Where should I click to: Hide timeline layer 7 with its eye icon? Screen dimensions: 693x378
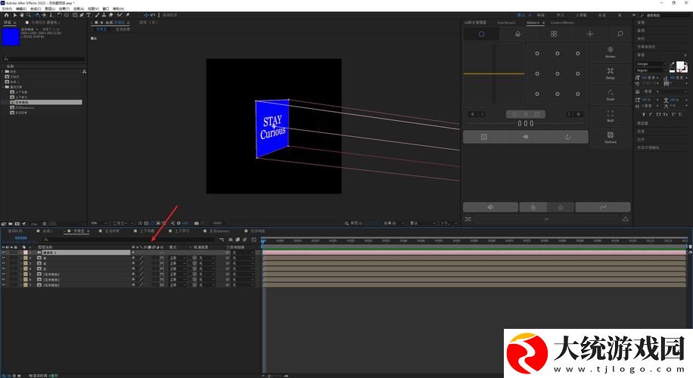pyautogui.click(x=4, y=285)
